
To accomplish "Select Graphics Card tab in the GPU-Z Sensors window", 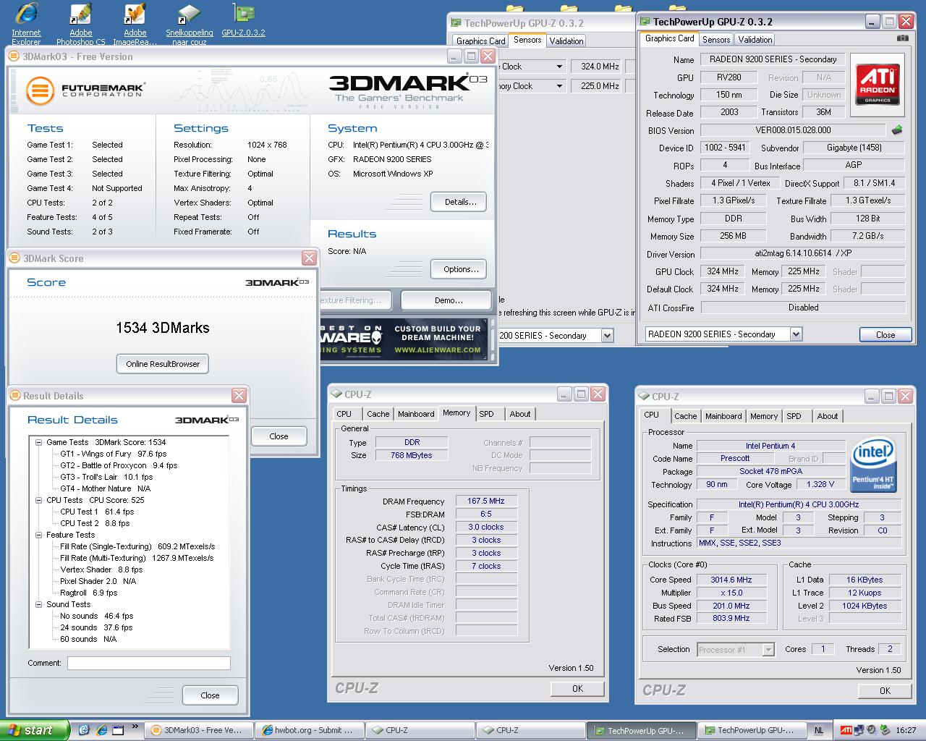I will [480, 41].
